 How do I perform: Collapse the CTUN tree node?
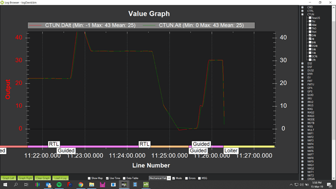point(302,14)
